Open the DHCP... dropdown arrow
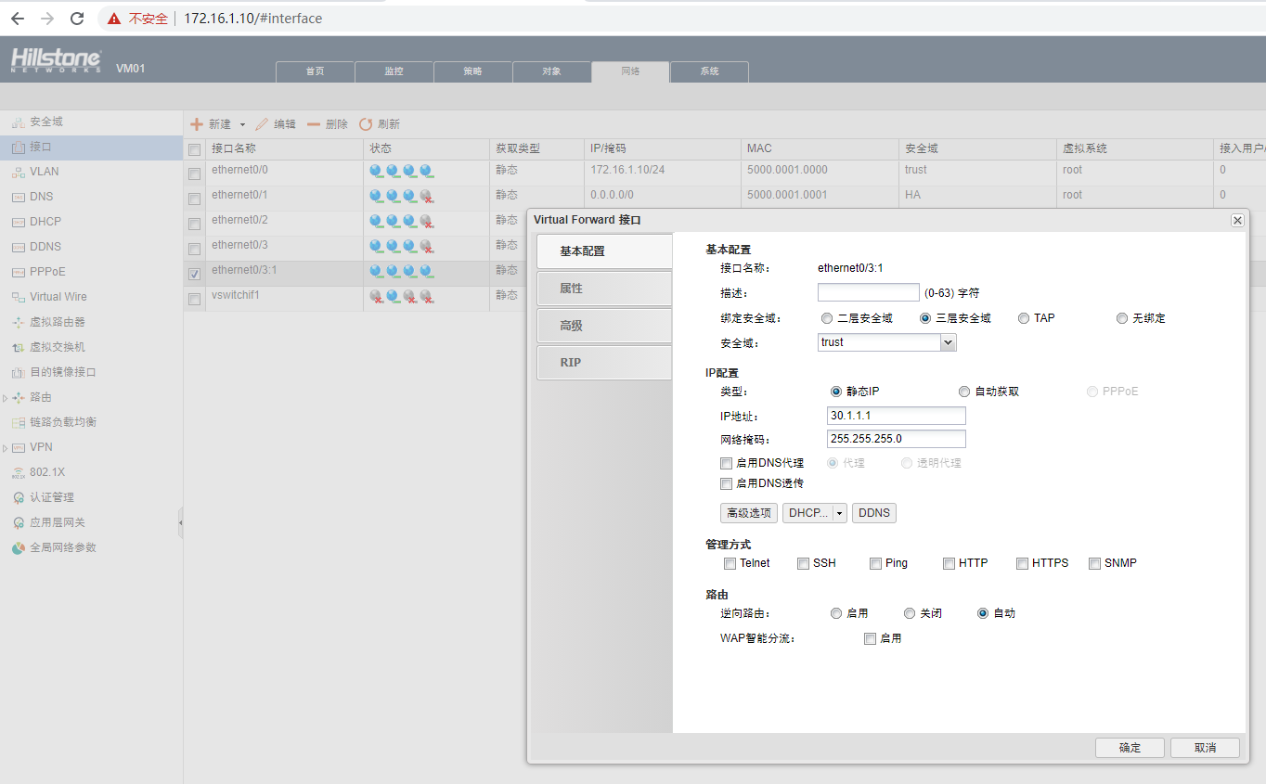 pyautogui.click(x=840, y=513)
